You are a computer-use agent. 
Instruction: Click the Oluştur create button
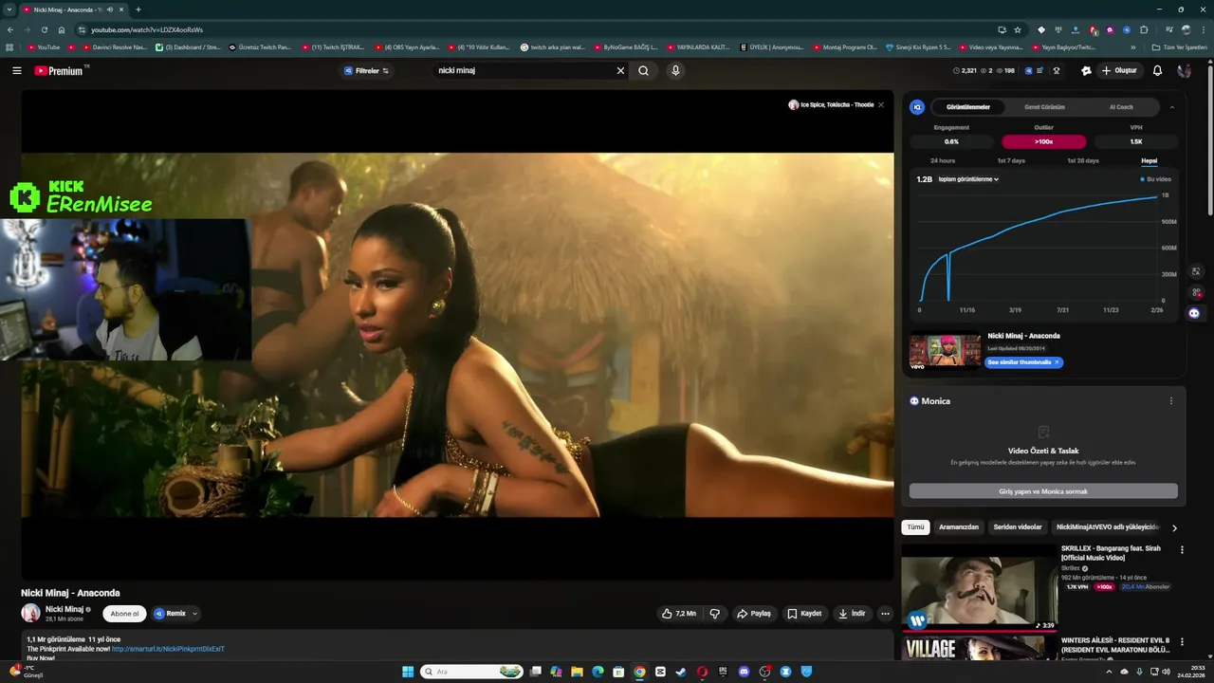(1119, 70)
